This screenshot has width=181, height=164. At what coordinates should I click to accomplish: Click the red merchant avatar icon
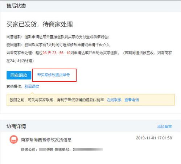click(x=14, y=140)
